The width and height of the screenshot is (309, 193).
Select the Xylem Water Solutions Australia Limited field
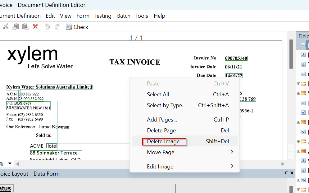49,87
